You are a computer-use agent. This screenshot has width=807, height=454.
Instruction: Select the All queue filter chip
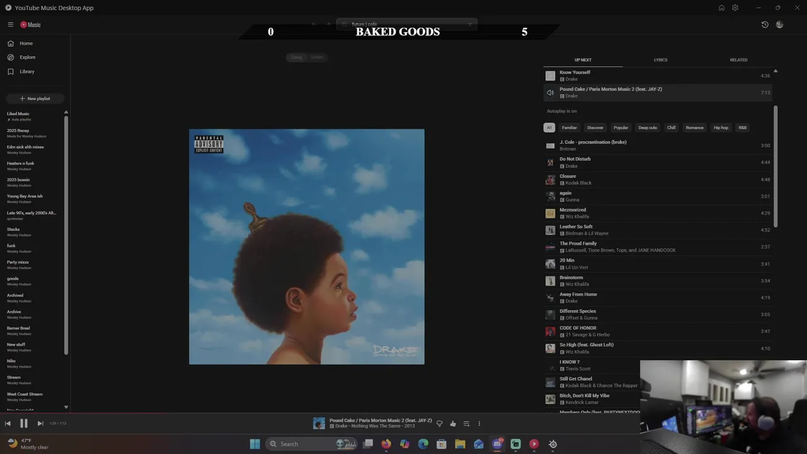(x=549, y=127)
